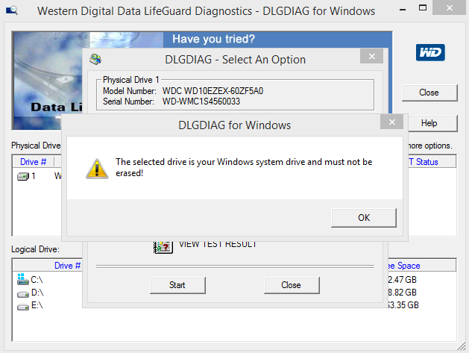
Task: Select the C:\ Windows drive icon
Action: tap(23, 279)
